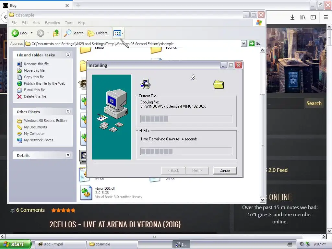The width and height of the screenshot is (332, 249).
Task: Open the browser hamburger menu
Action: click(326, 18)
